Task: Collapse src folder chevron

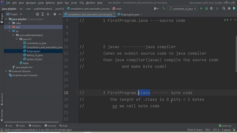Action: tap(10, 31)
